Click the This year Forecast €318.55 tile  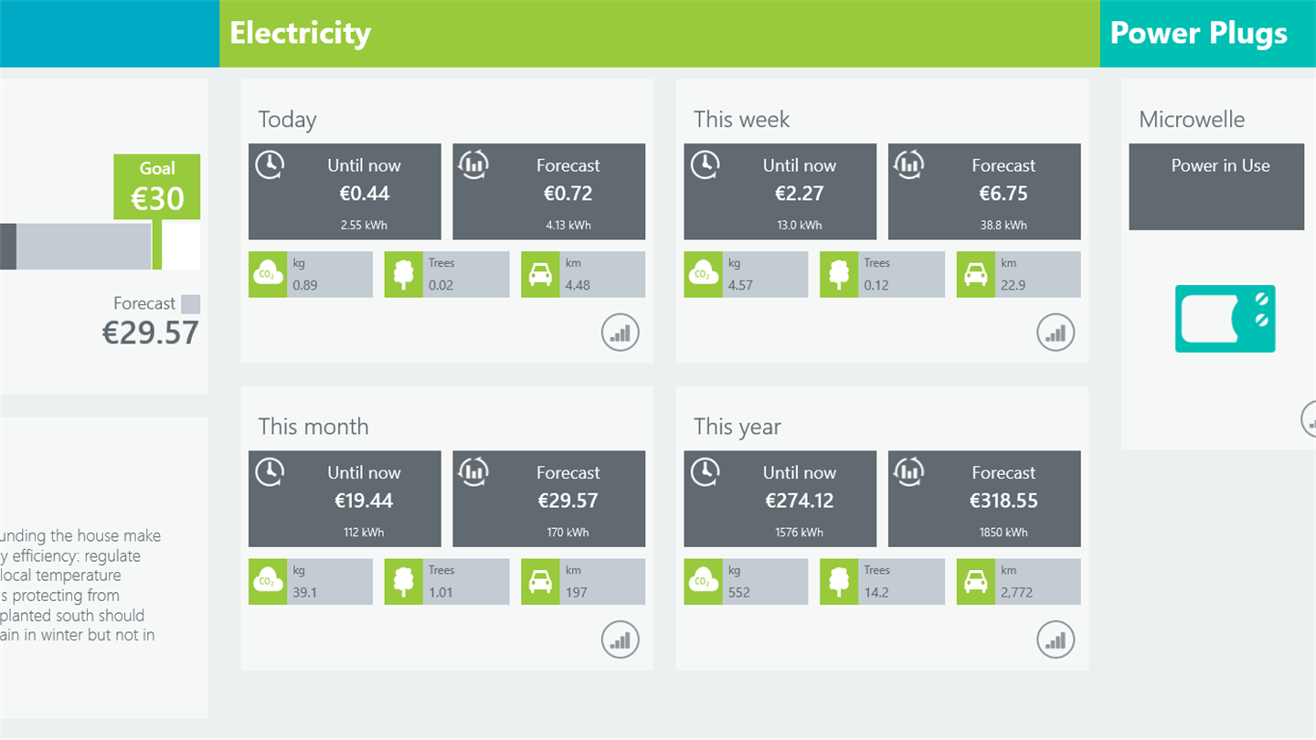[x=984, y=498]
